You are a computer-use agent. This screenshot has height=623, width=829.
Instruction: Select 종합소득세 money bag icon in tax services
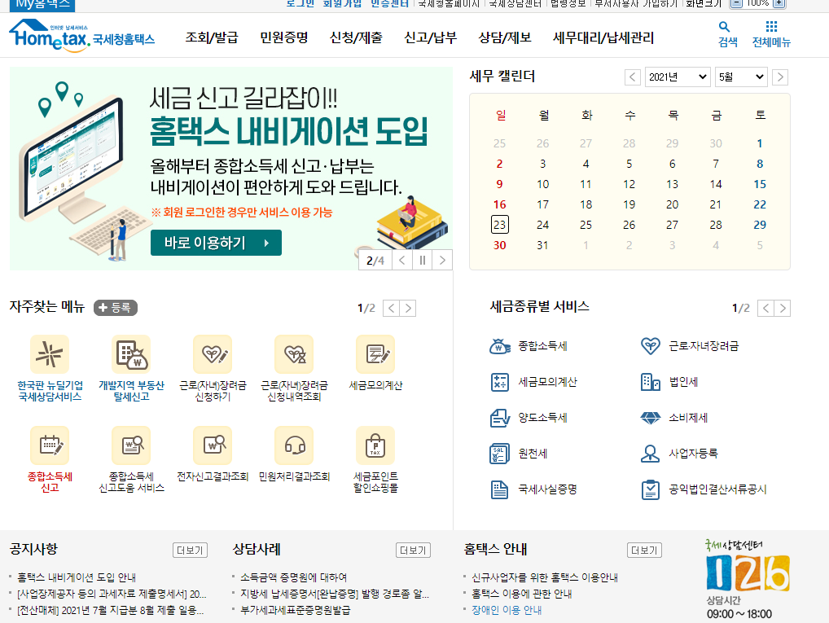tap(500, 346)
